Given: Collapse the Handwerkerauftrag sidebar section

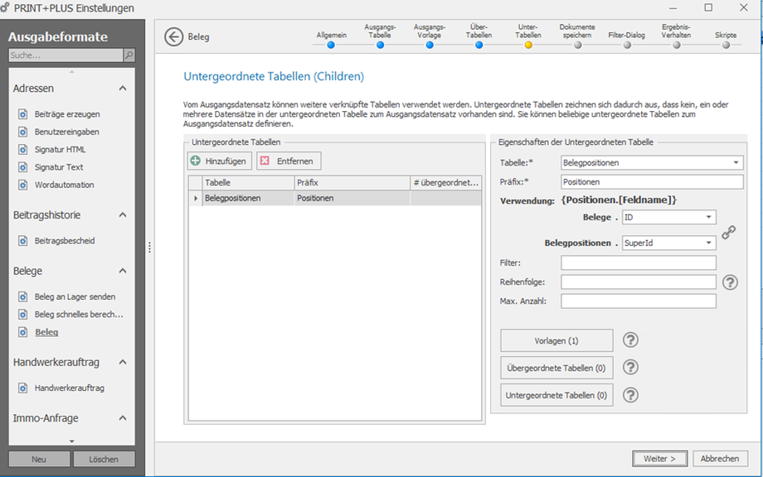Looking at the screenshot, I should click(123, 363).
